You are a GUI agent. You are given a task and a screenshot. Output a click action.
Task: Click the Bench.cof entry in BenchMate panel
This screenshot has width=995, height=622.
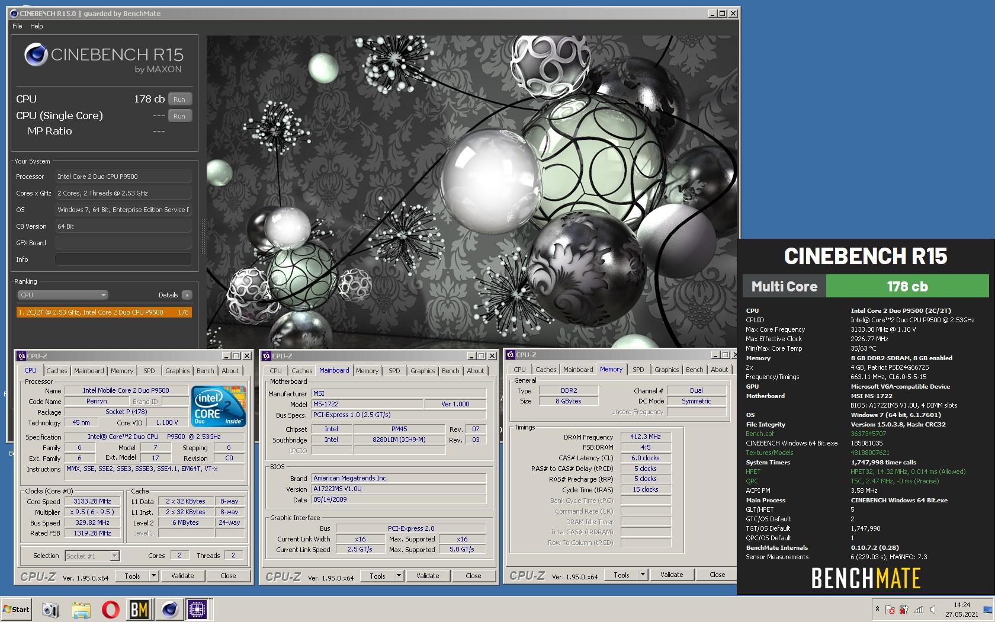760,434
